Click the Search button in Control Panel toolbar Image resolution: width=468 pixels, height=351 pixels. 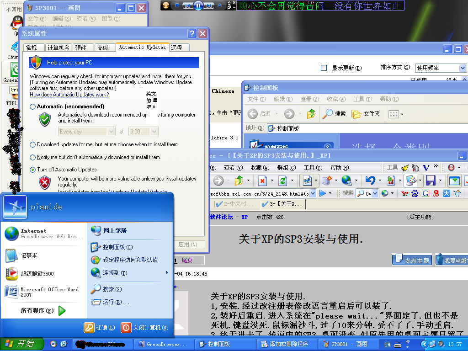(334, 114)
